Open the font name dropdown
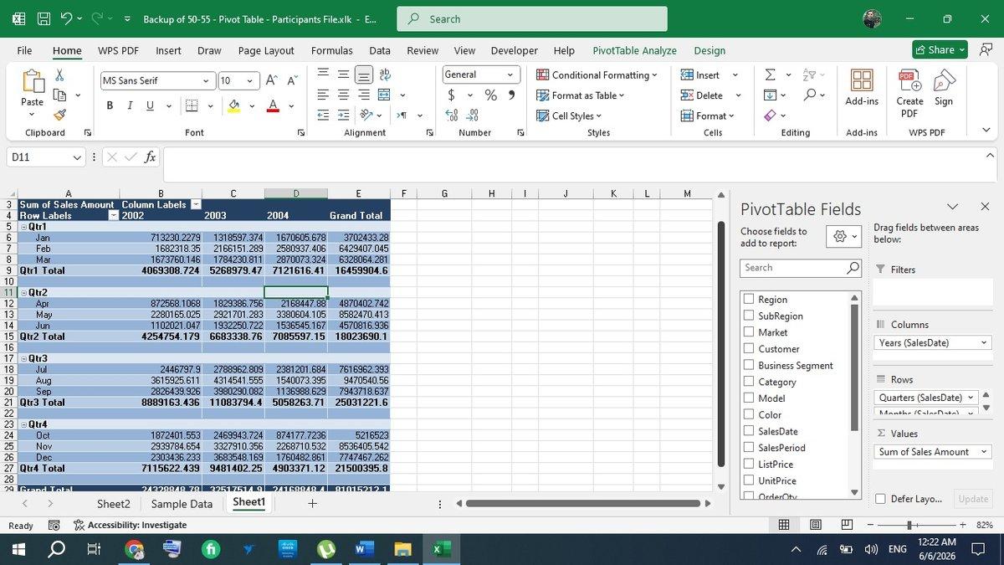The image size is (1004, 565). [x=206, y=80]
